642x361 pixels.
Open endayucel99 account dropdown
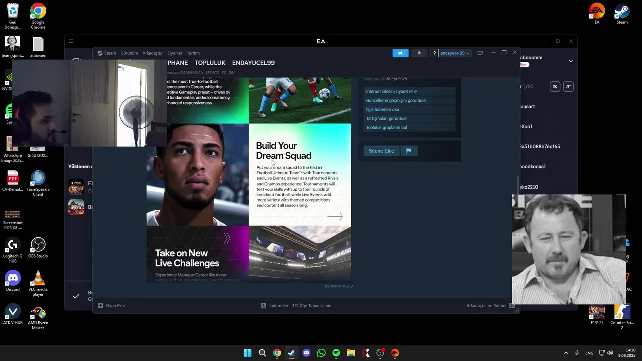coord(455,53)
